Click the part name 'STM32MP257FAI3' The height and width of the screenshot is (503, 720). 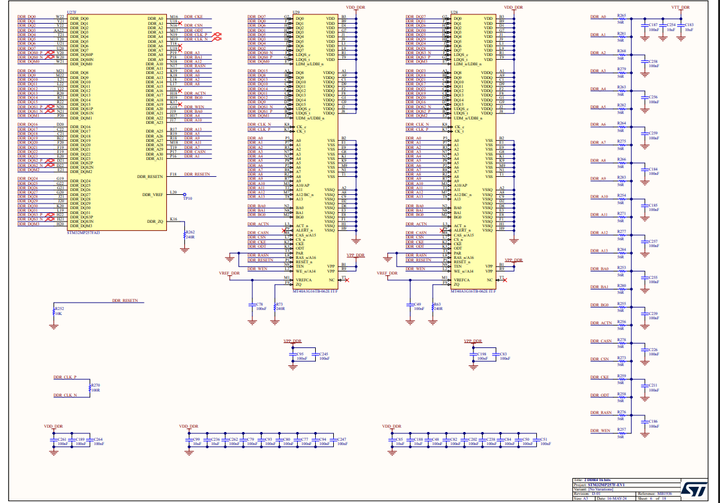point(83,233)
